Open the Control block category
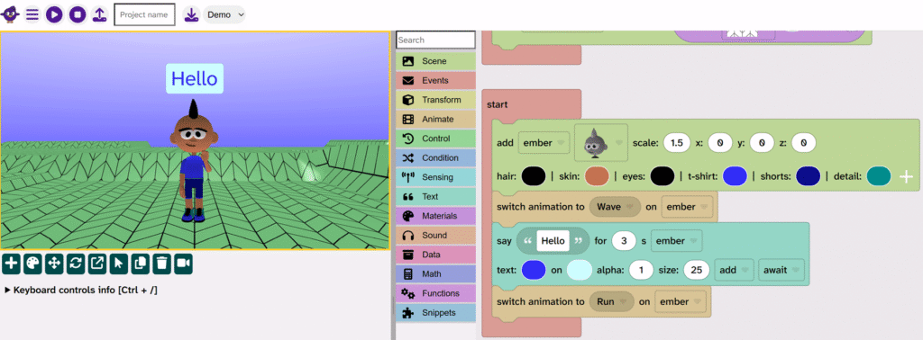Viewport: 923px width, 340px height. pos(435,139)
